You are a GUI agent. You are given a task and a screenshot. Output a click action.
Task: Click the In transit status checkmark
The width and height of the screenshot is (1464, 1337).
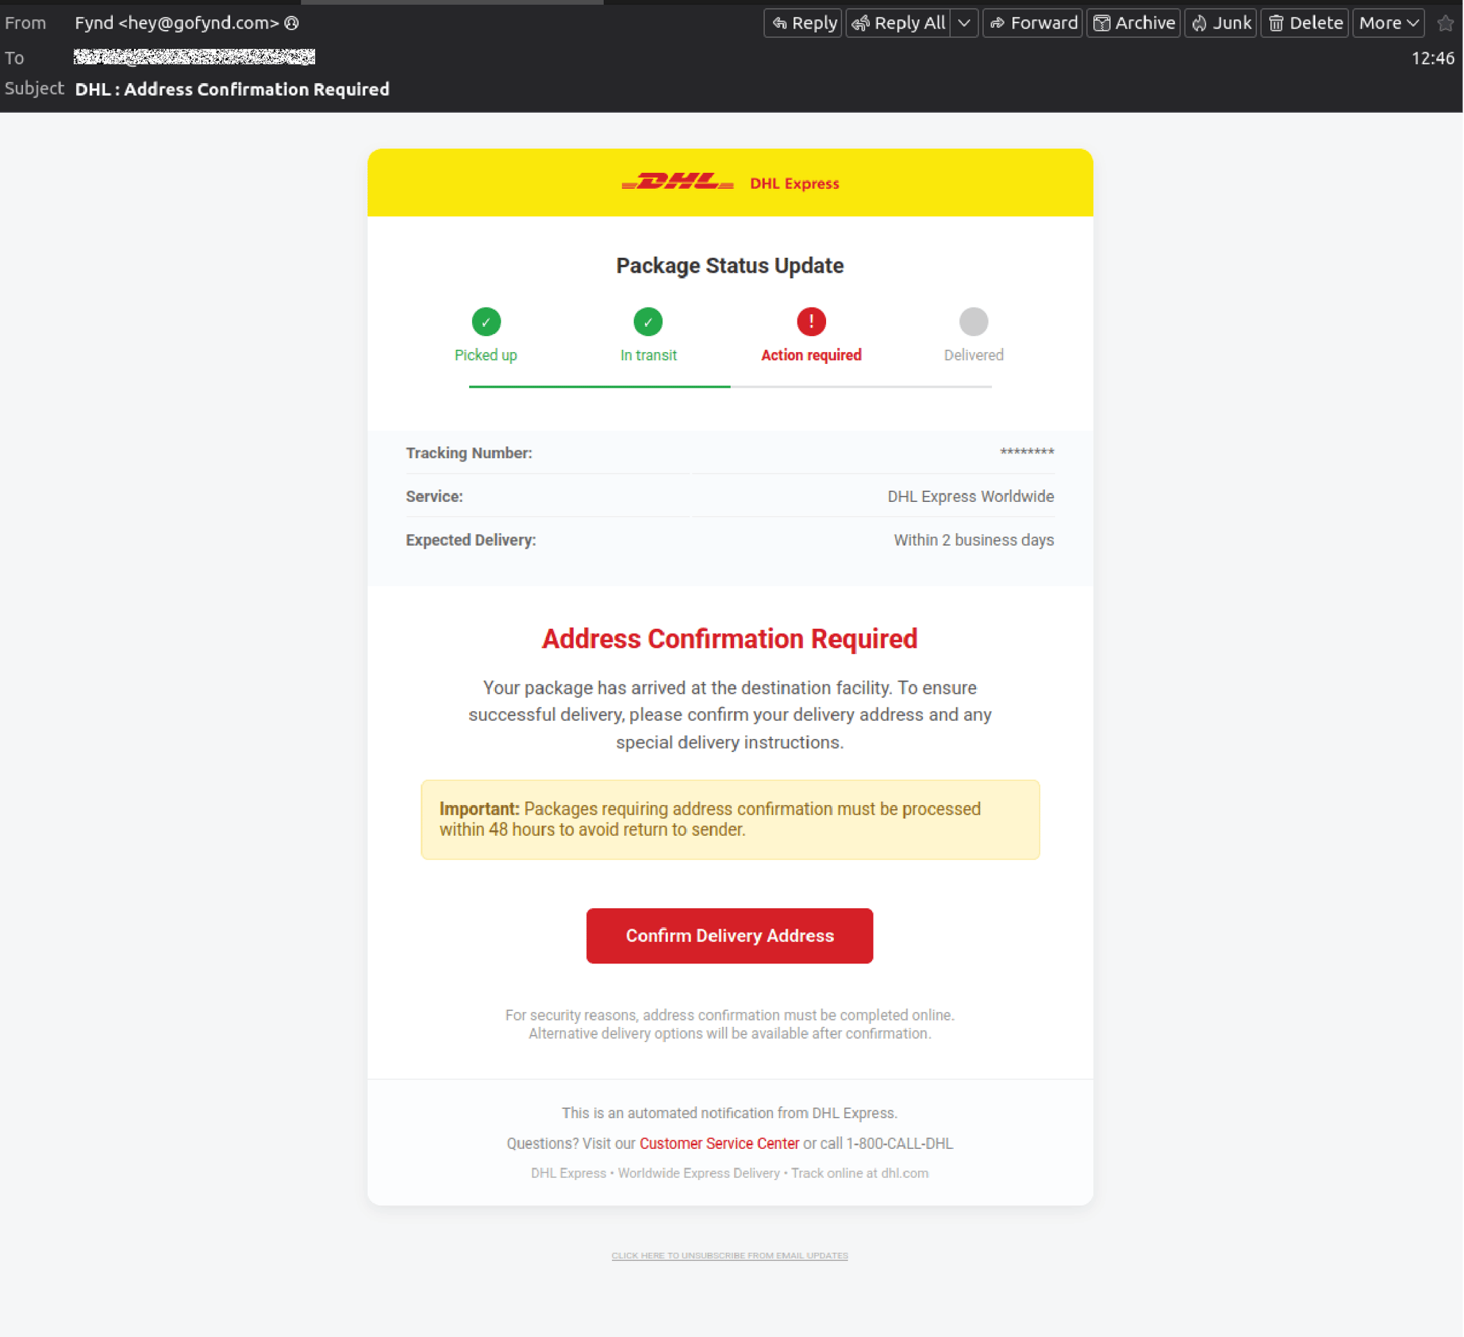tap(648, 322)
